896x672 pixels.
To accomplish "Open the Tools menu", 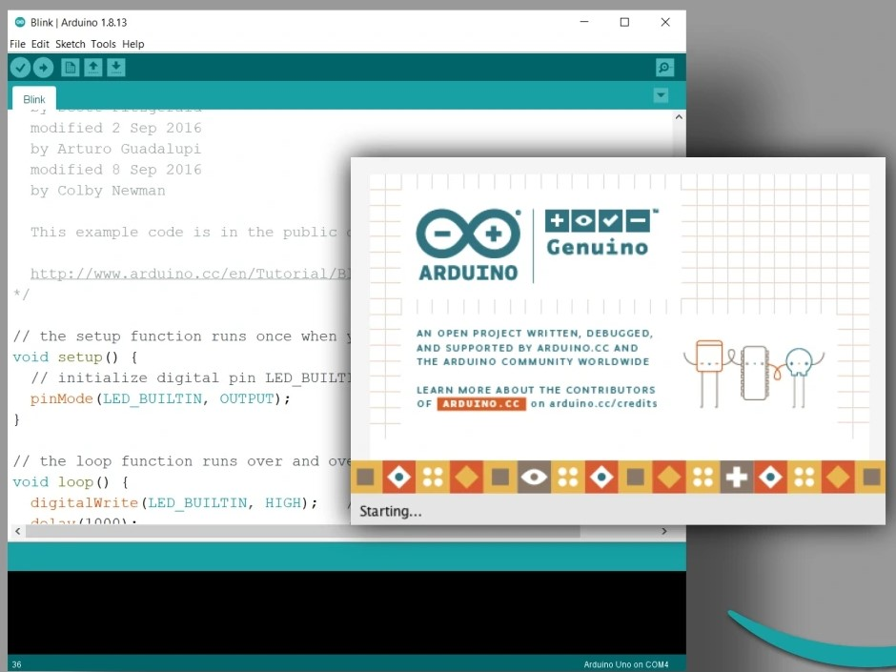I will point(104,44).
